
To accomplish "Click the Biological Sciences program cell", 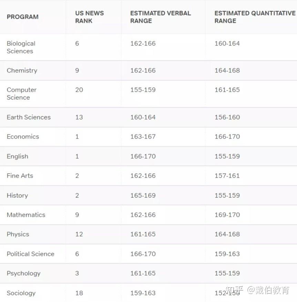I will coord(21,47).
